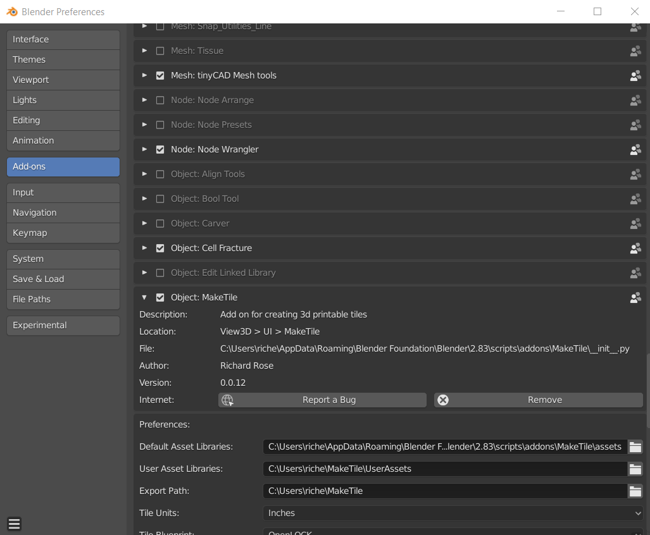This screenshot has height=535, width=650.
Task: Click community icon on tinyCAD Mesh tools row
Action: coord(635,76)
